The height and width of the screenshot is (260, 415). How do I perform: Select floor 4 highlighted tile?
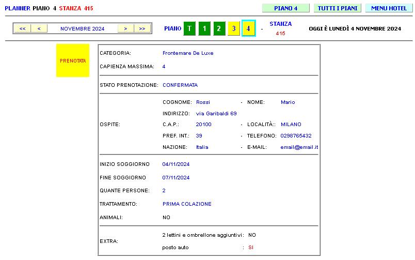click(248, 28)
